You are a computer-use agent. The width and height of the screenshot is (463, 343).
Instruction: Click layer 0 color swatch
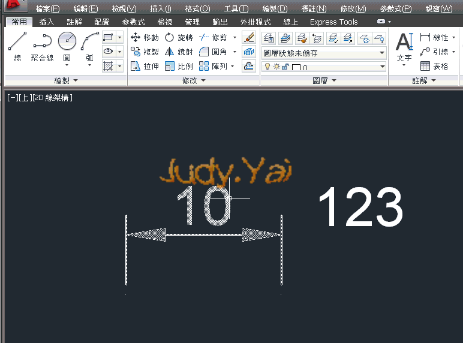tap(296, 67)
